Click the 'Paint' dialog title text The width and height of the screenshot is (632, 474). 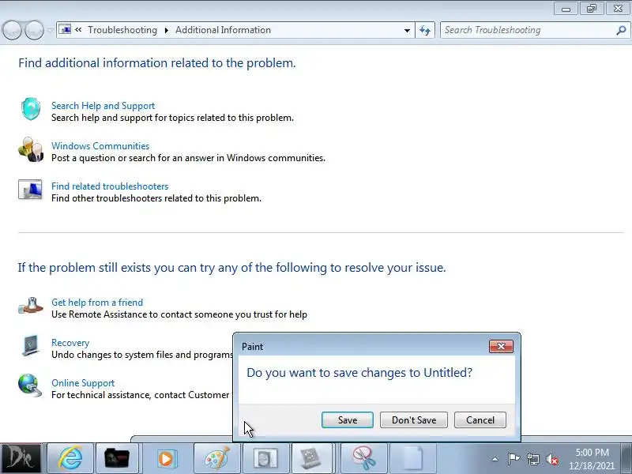click(252, 347)
